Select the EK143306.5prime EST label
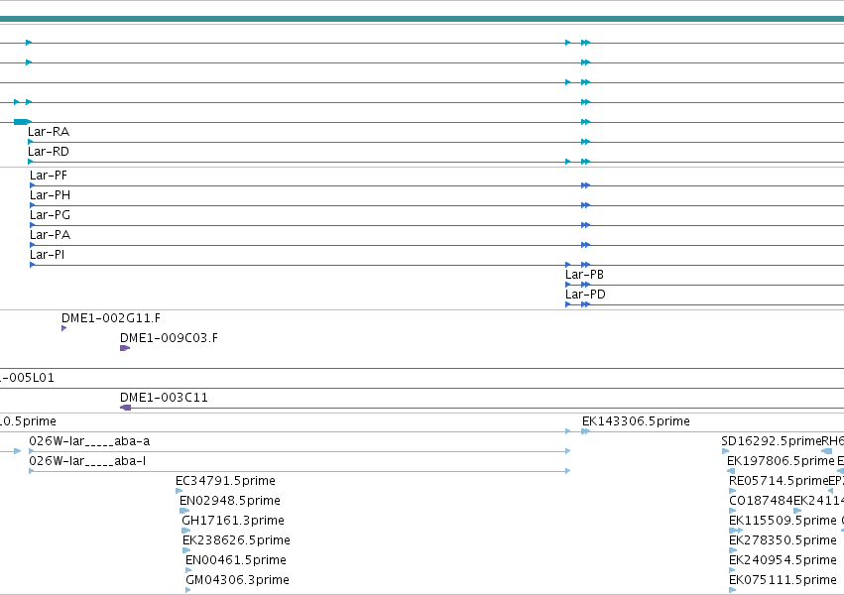The width and height of the screenshot is (844, 595). pos(636,421)
